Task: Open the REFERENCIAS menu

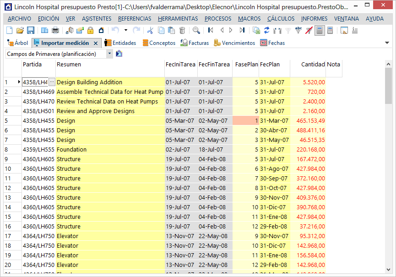Action: 135,19
